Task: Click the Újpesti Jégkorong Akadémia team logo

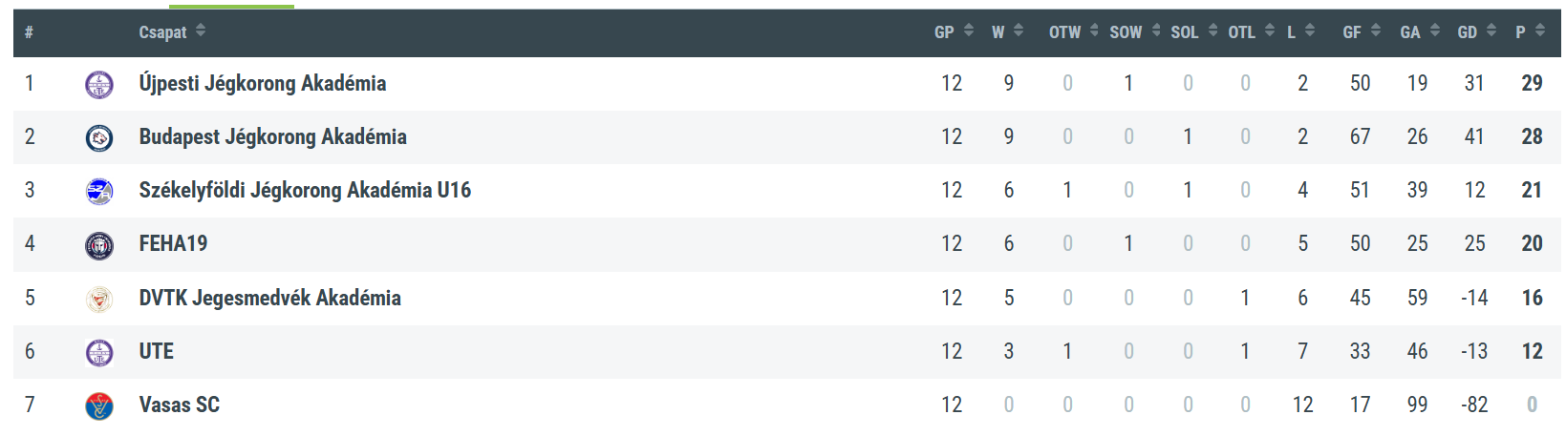Action: pos(99,85)
